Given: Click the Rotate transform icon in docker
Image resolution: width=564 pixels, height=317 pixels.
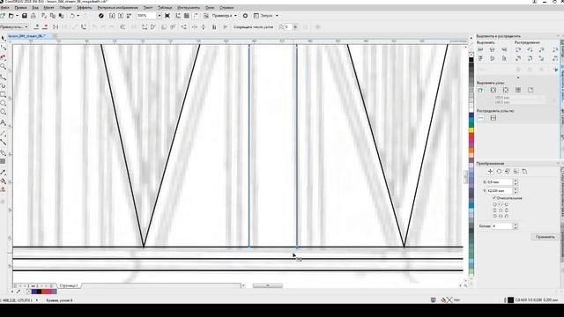Looking at the screenshot, I should (499, 172).
